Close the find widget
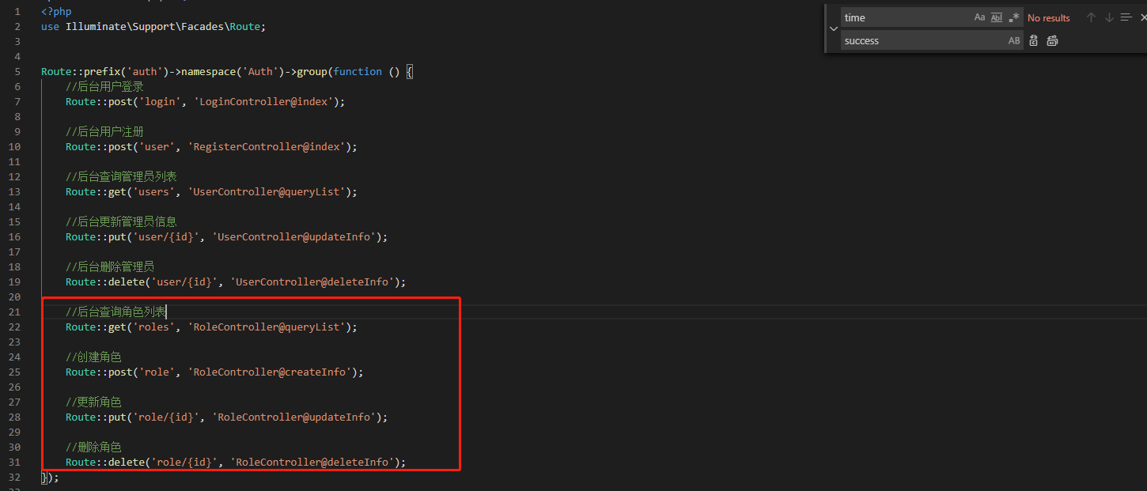Screen dimensions: 1147x491 pos(1143,17)
